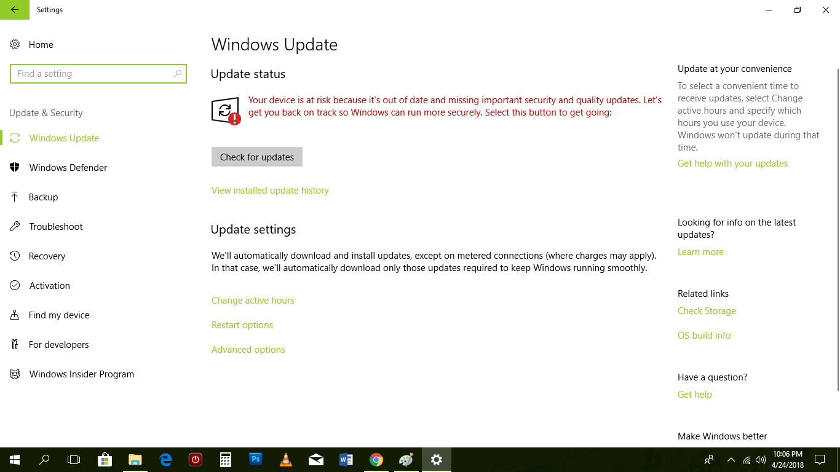Open Paint app from taskbar

click(x=406, y=460)
